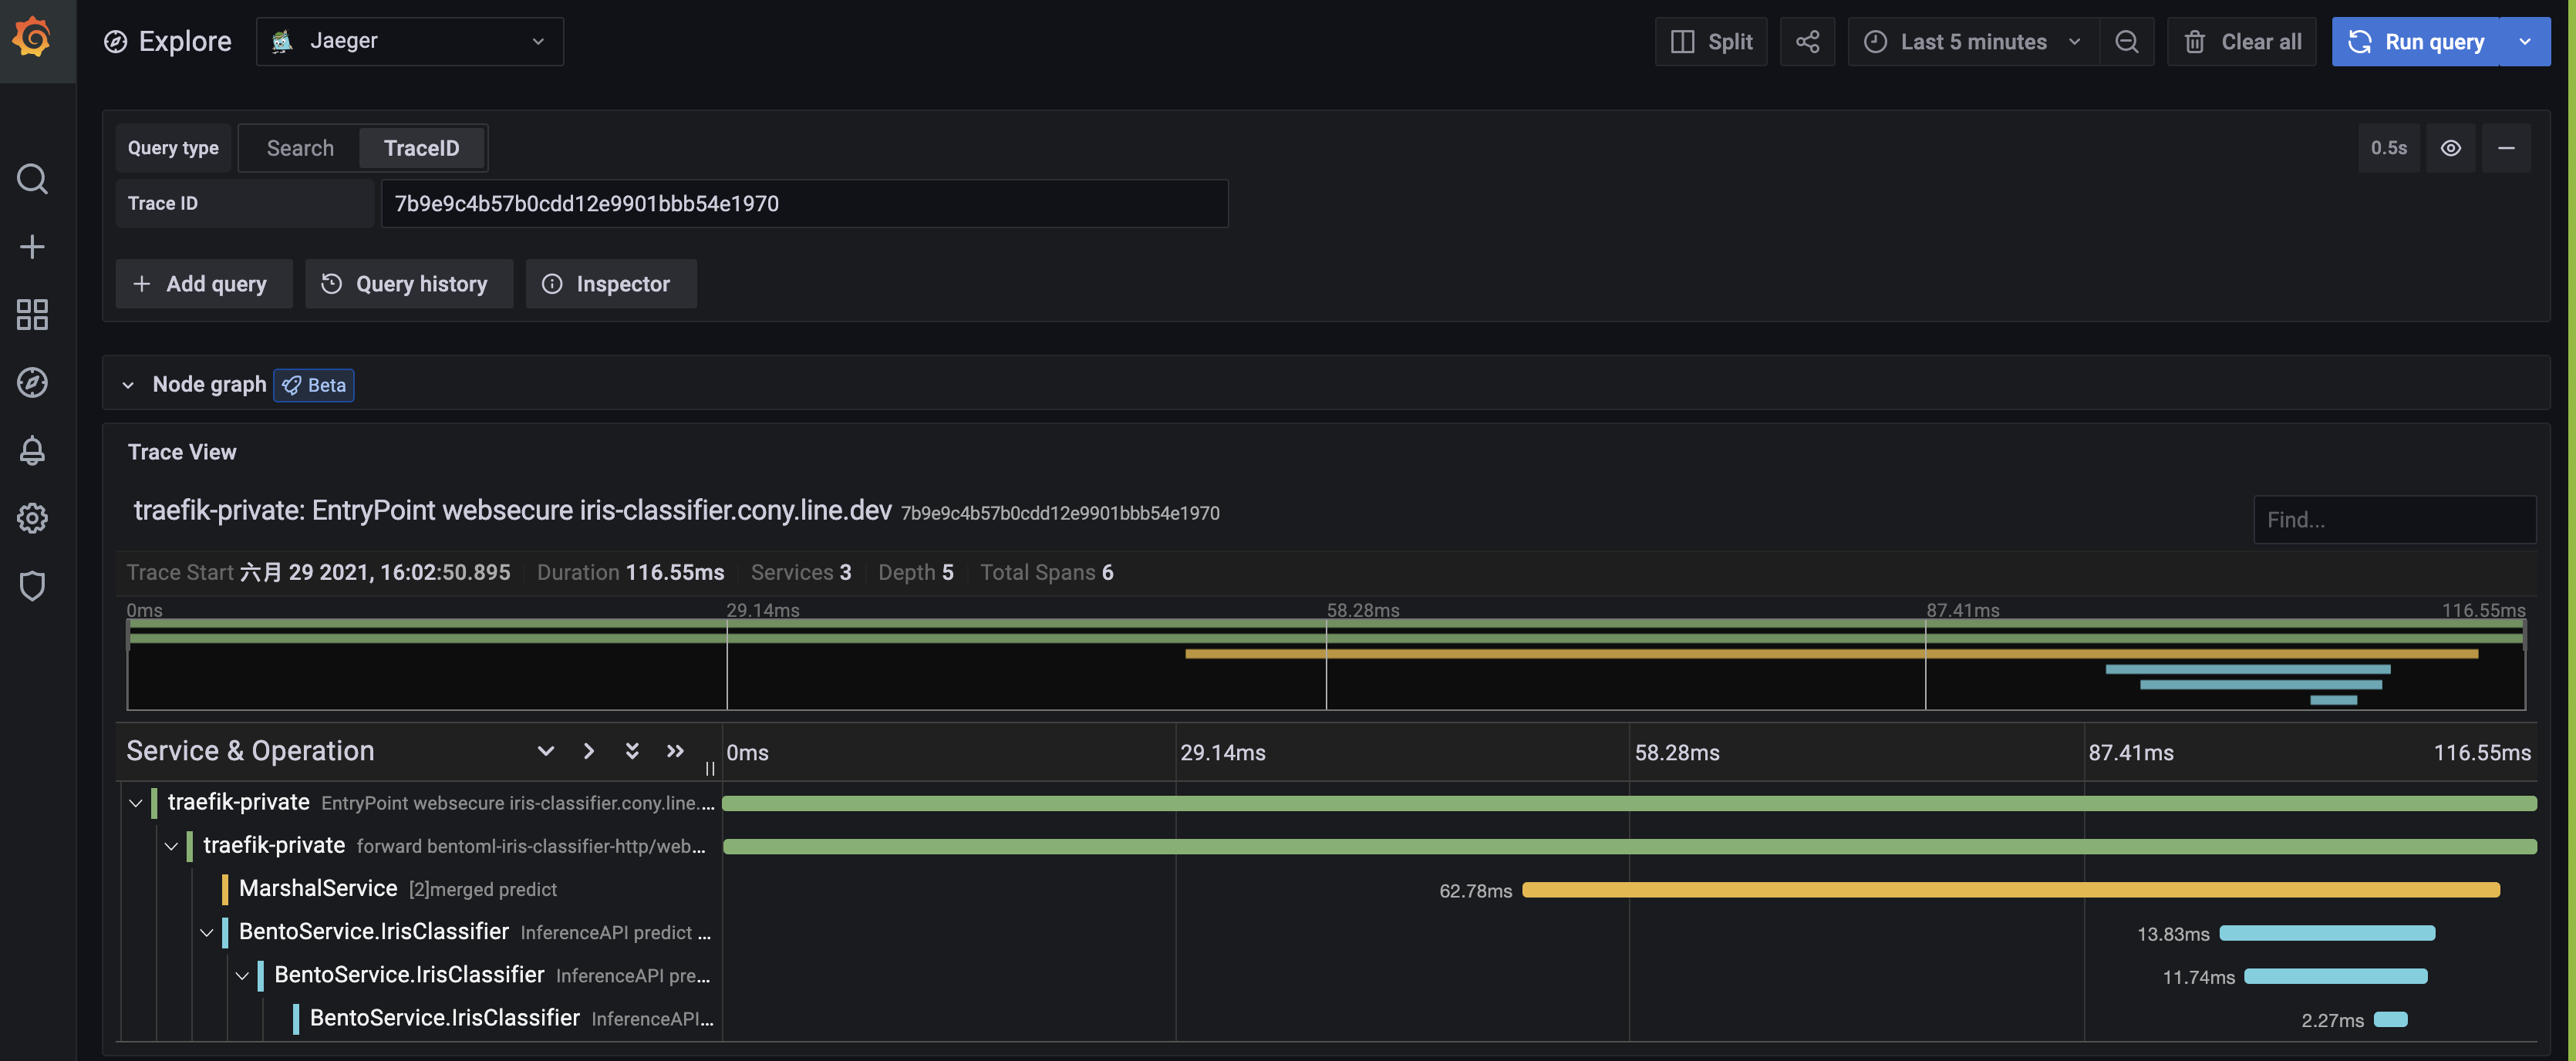Click the zoom out time range icon
The image size is (2576, 1061).
coord(2127,41)
